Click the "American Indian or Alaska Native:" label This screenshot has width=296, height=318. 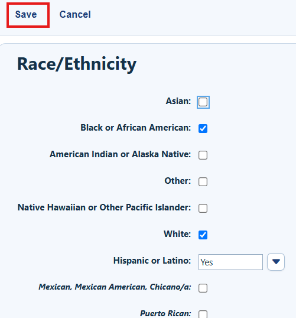(120, 154)
